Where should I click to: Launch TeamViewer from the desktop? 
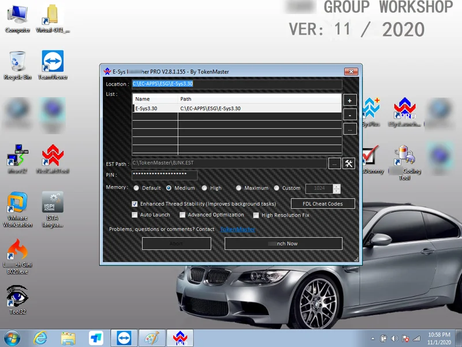(x=53, y=65)
